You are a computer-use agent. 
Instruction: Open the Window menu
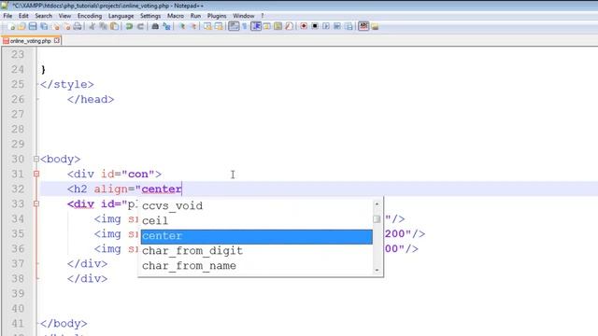pyautogui.click(x=244, y=16)
